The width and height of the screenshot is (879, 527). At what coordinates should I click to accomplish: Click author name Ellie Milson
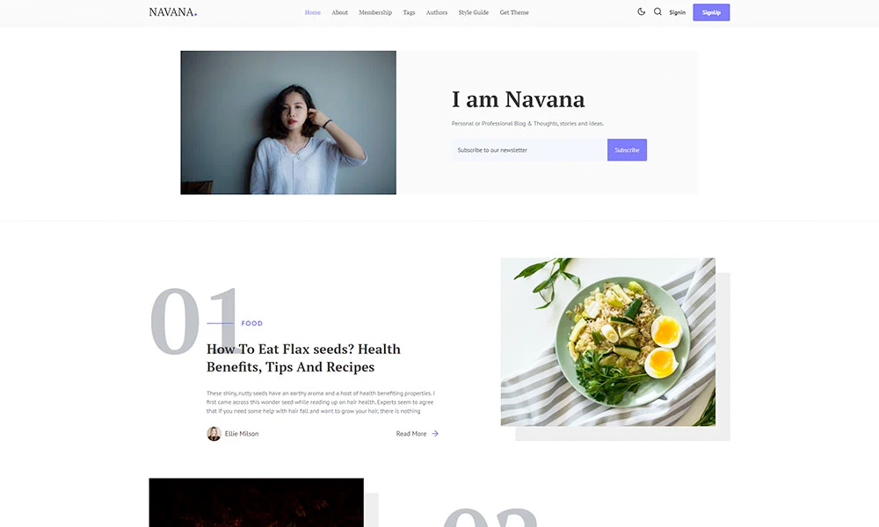[x=242, y=434]
